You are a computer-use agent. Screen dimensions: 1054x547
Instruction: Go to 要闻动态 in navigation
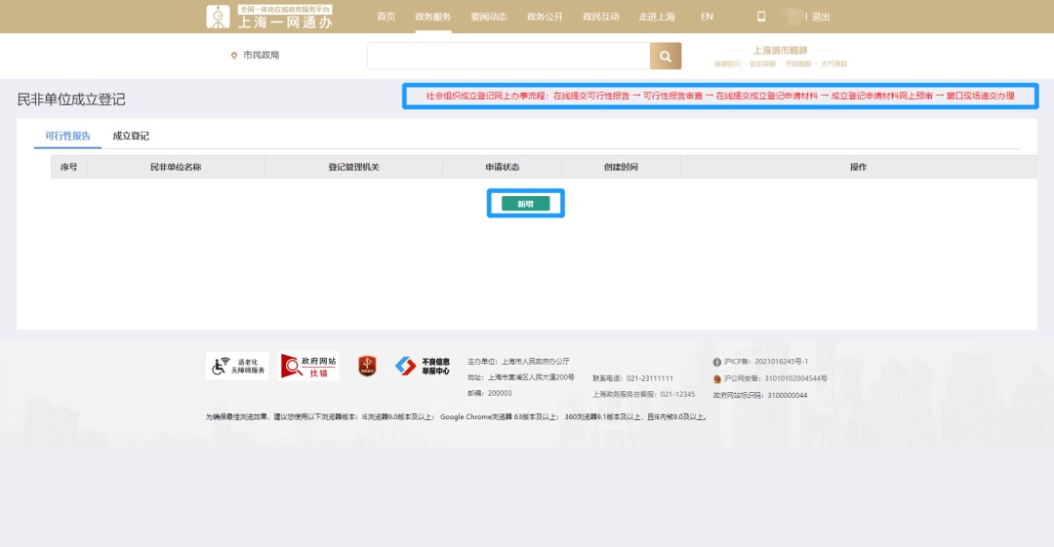[488, 17]
